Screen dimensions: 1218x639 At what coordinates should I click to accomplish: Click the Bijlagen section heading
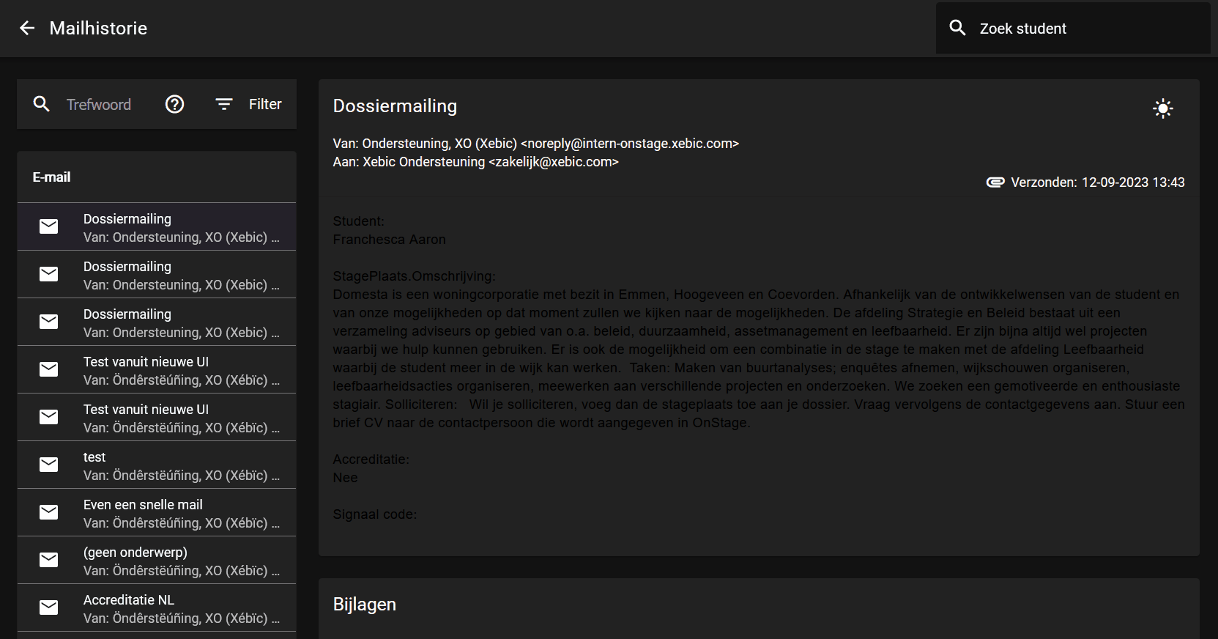[x=365, y=605]
